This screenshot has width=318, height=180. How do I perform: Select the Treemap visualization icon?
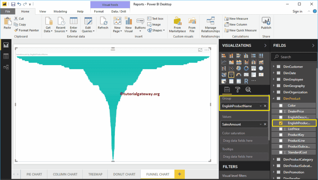click(254, 68)
